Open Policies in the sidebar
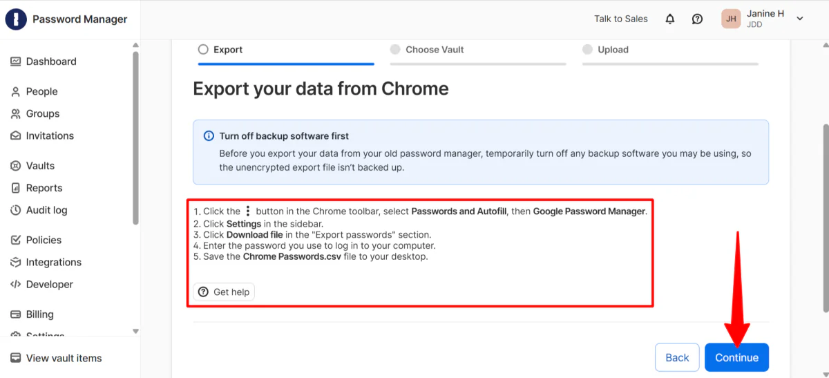 [x=44, y=240]
